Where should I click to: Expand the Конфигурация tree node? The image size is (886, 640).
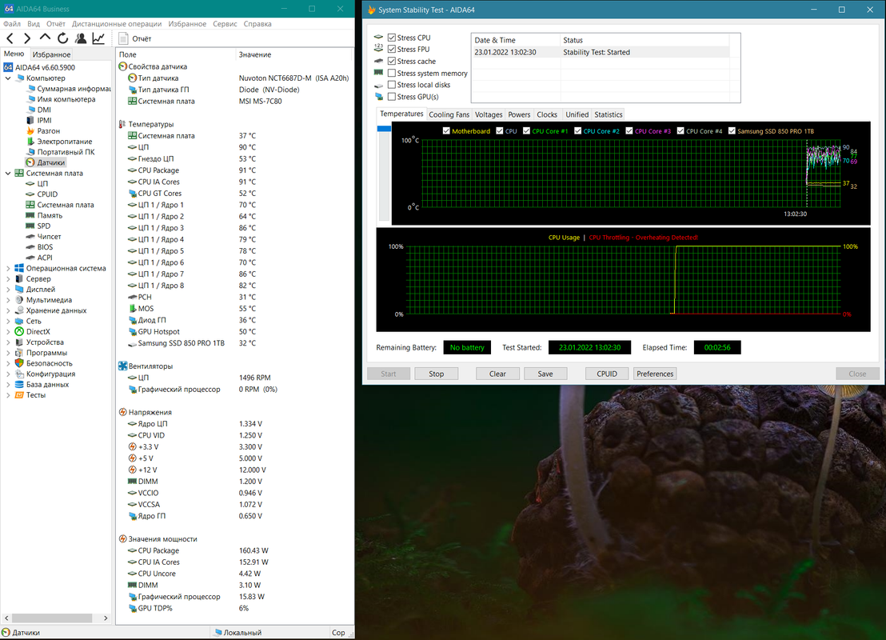(x=8, y=374)
